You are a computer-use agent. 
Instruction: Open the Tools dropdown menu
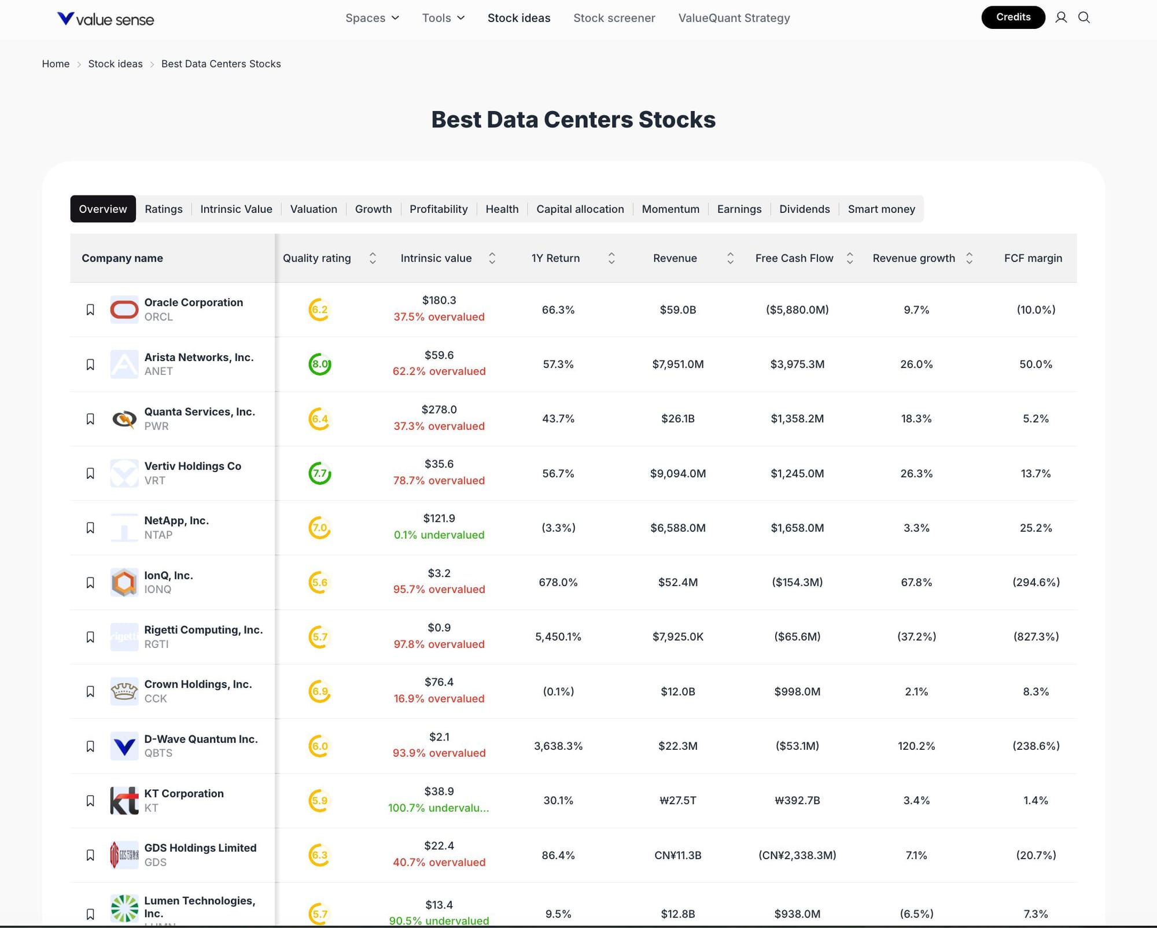point(443,18)
